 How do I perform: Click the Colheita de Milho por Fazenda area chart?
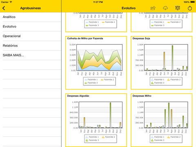coord(100,58)
